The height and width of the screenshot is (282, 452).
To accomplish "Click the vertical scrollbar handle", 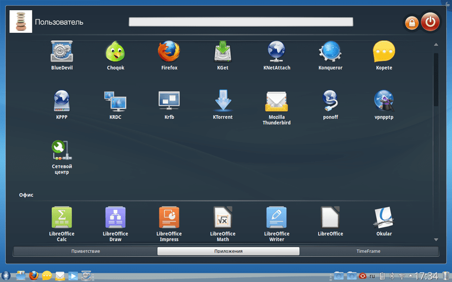I will tap(436, 79).
